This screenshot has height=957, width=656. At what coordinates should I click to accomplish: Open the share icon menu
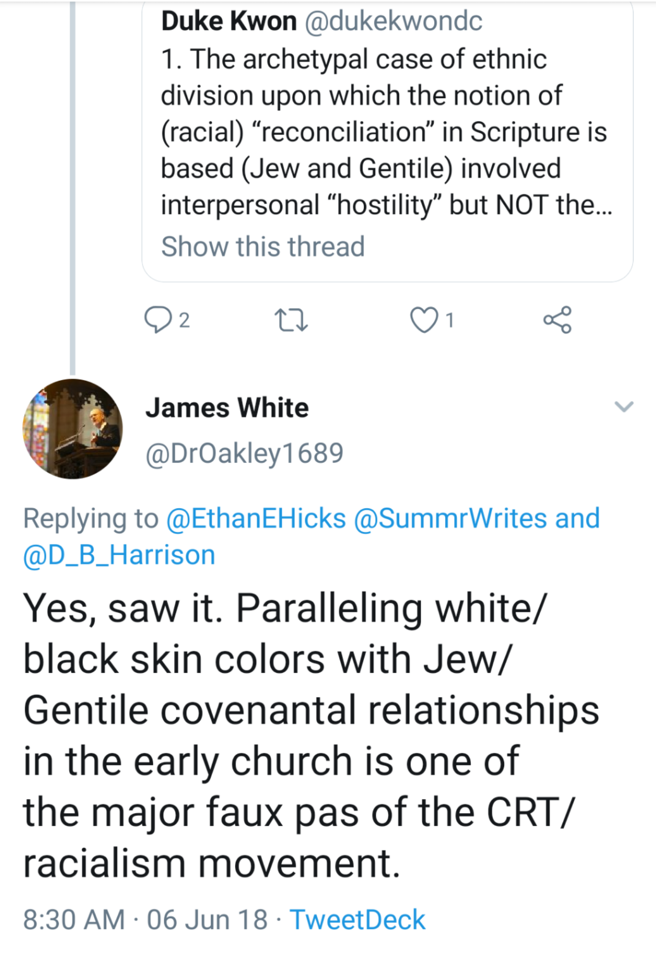click(557, 320)
